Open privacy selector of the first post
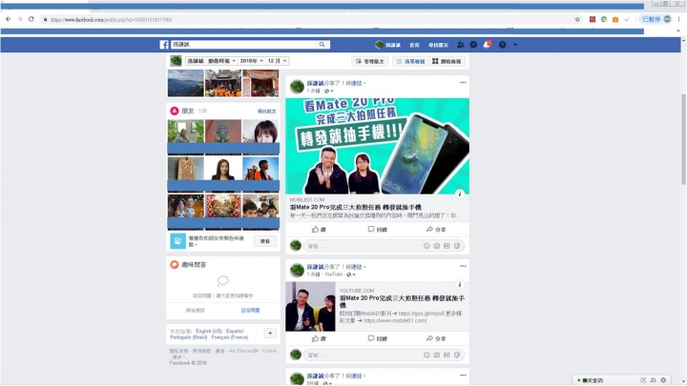 (x=328, y=91)
